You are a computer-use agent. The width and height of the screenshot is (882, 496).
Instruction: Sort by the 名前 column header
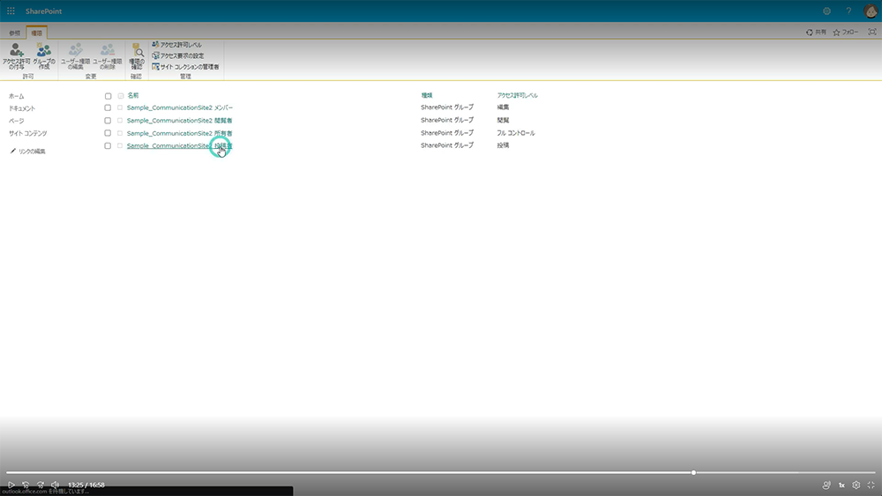click(133, 95)
